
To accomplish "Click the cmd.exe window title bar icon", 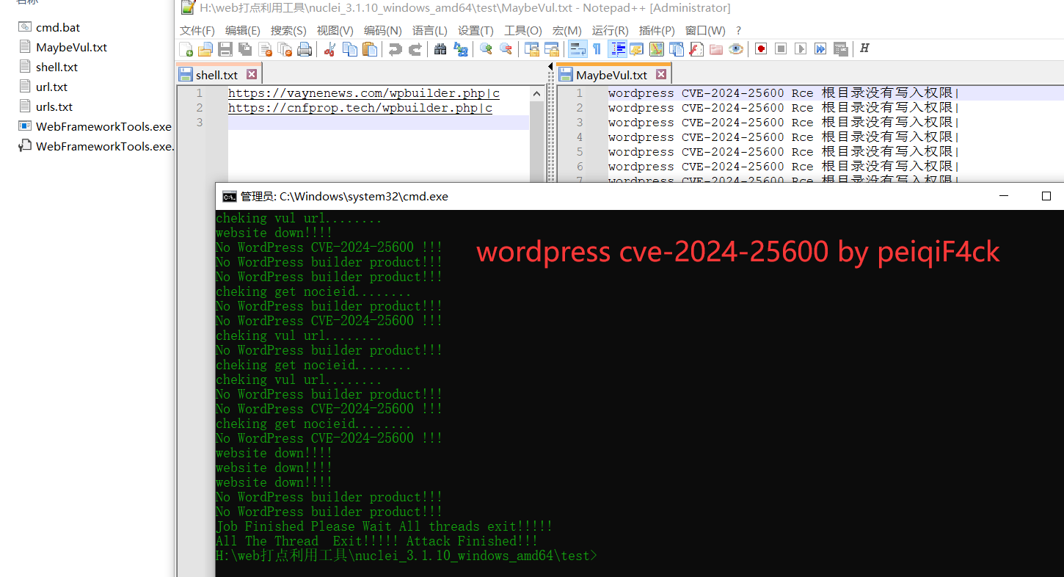I will tap(230, 196).
